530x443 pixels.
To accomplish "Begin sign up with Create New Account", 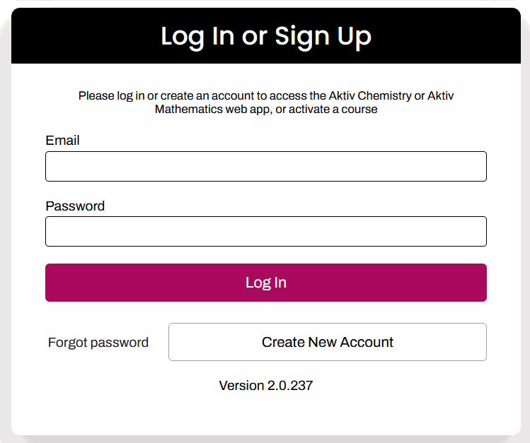I will click(327, 342).
